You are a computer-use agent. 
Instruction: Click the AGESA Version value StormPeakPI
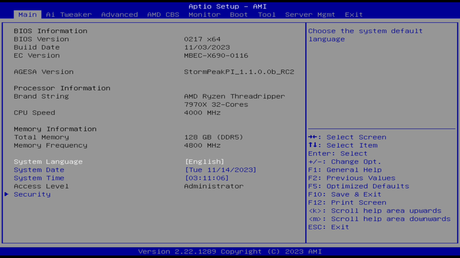(x=239, y=72)
